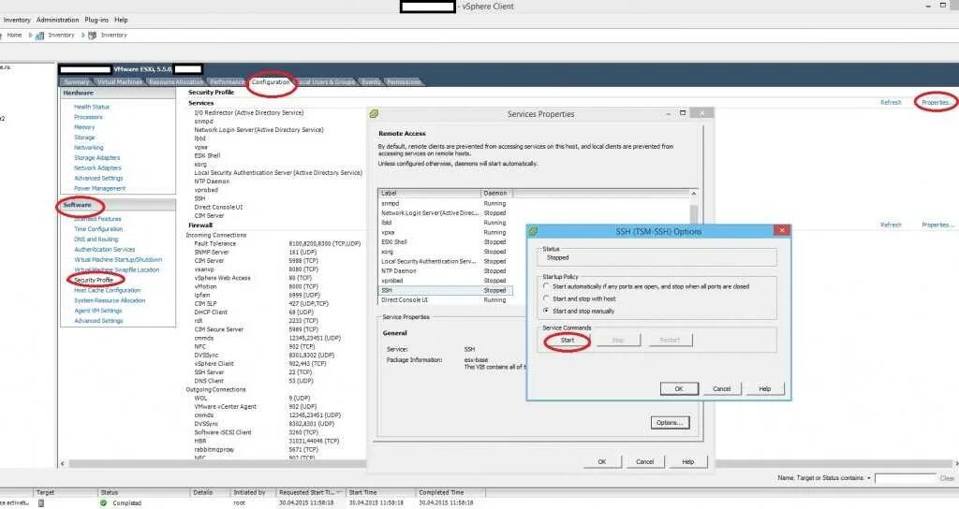Image resolution: width=959 pixels, height=509 pixels.
Task: Click Refresh link for the Firewall section
Action: click(892, 225)
